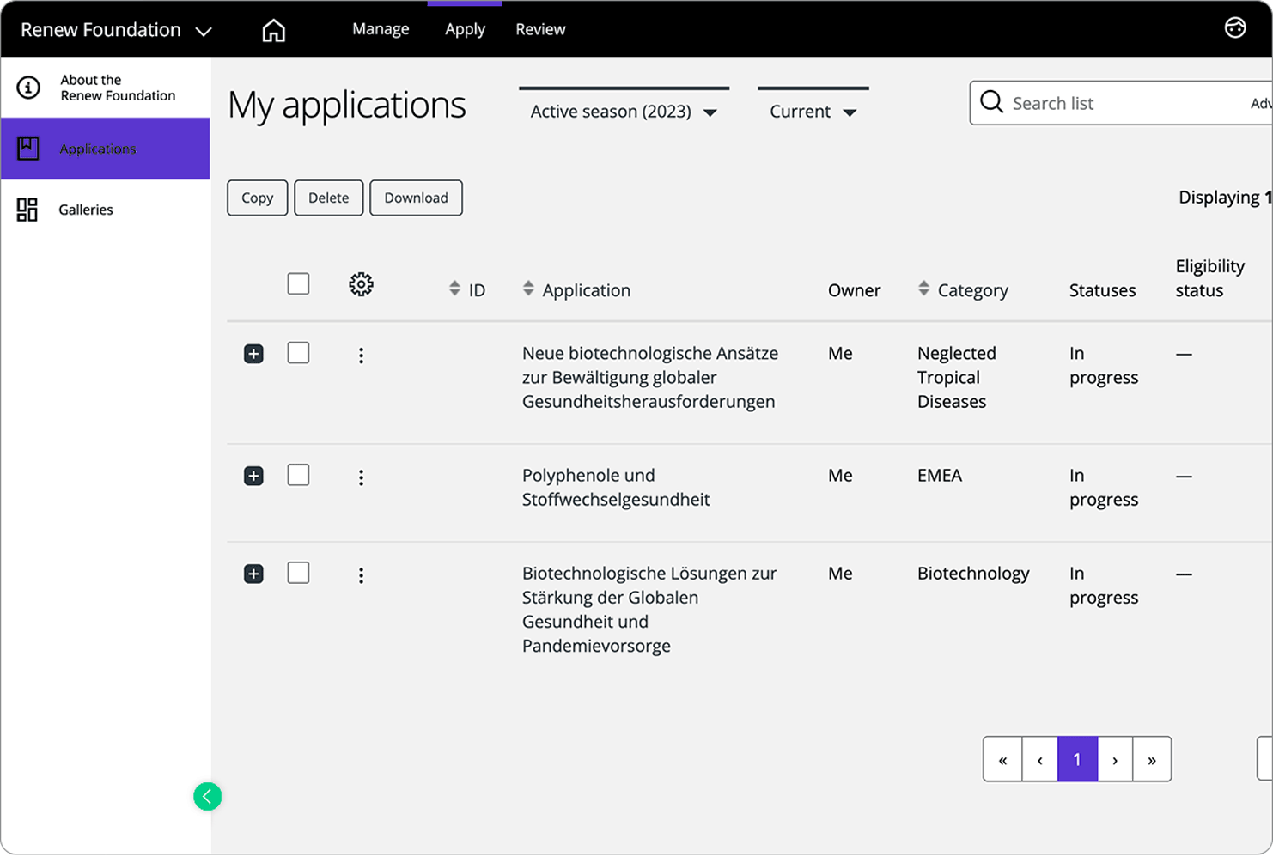
Task: Go to the previous page
Action: pyautogui.click(x=1039, y=759)
